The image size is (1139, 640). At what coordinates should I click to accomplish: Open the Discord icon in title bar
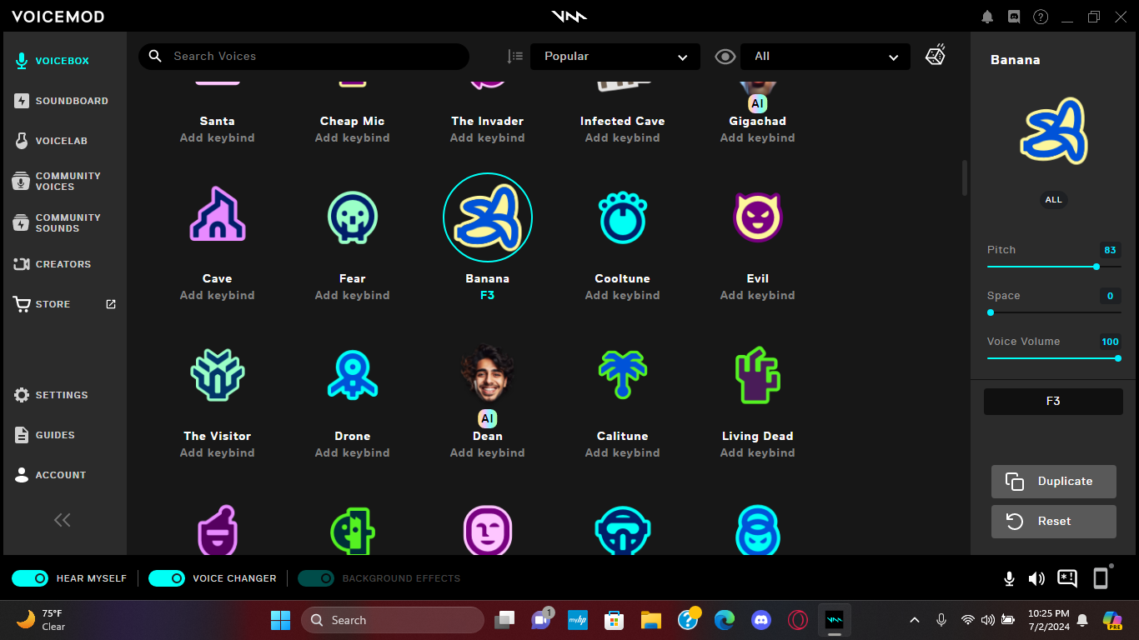1014,17
